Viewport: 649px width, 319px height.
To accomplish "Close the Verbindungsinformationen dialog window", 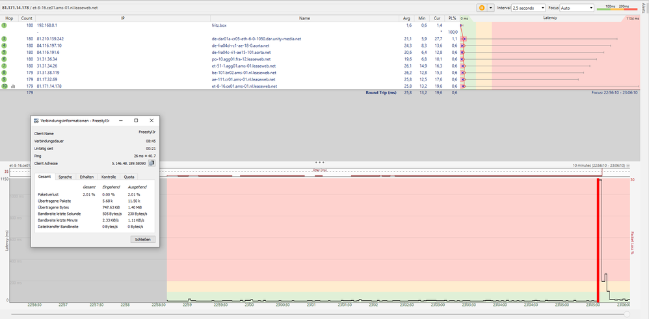I will (152, 120).
